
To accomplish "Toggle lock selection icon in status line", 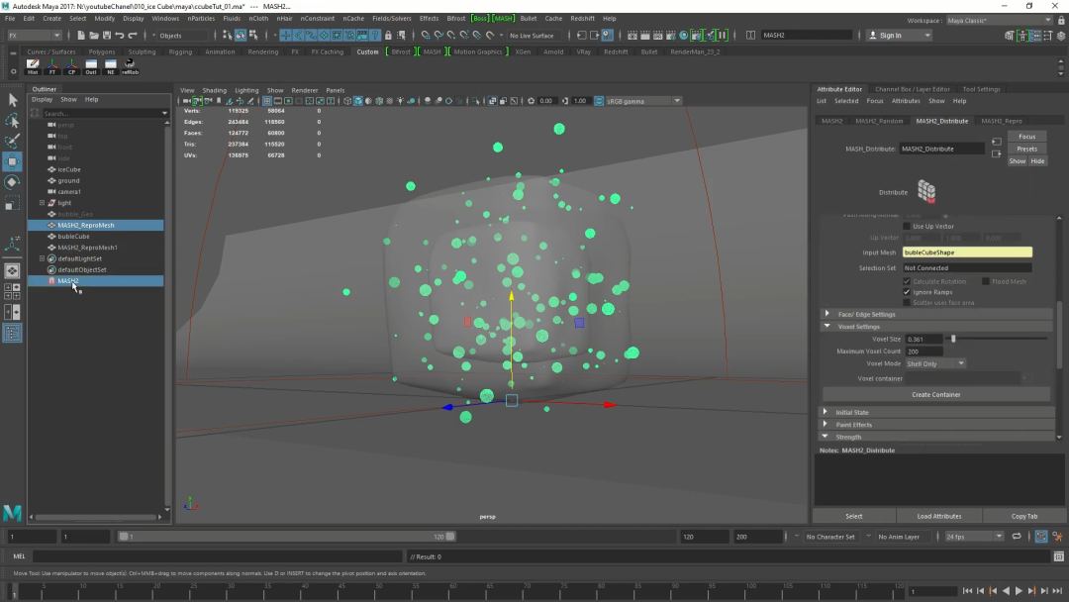I will pos(388,36).
